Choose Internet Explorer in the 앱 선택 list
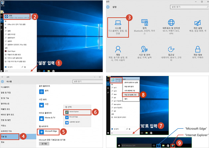This screenshot has height=148, width=209. pos(77,112)
